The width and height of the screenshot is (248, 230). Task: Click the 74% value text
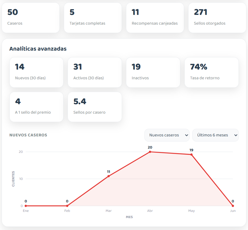point(199,67)
